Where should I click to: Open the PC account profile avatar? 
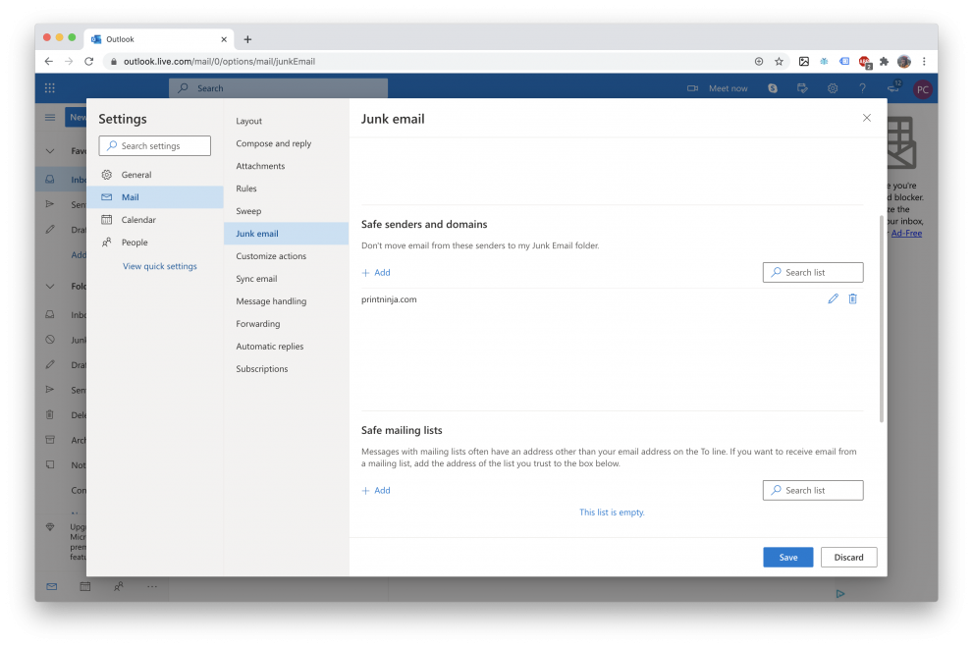click(922, 89)
